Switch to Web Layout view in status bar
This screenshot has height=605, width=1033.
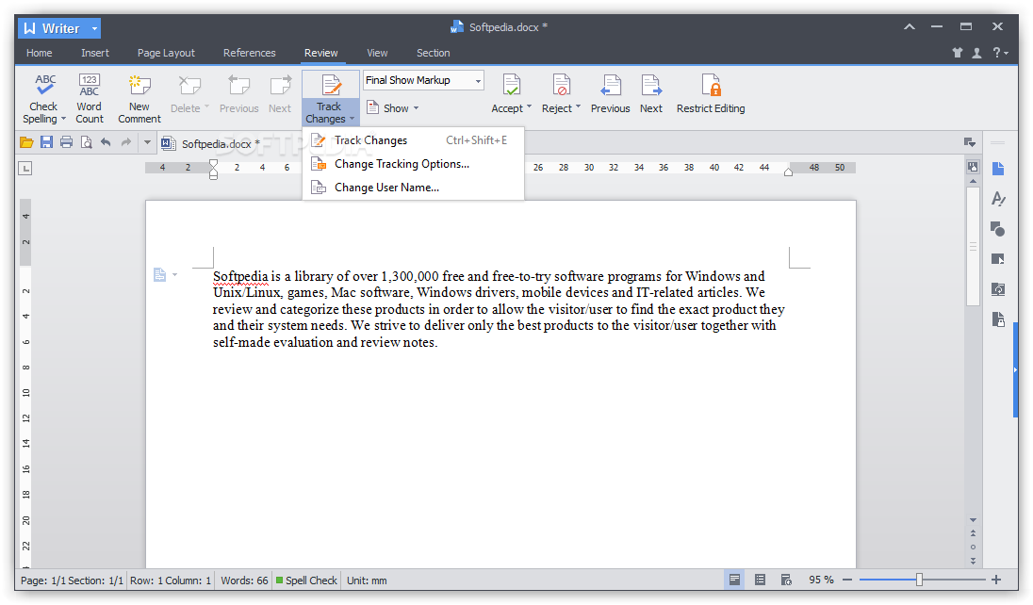[x=786, y=580]
